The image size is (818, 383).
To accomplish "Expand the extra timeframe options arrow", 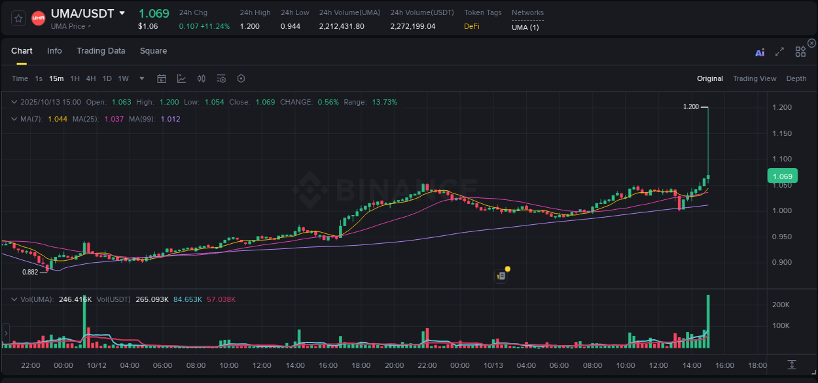I will tap(141, 78).
